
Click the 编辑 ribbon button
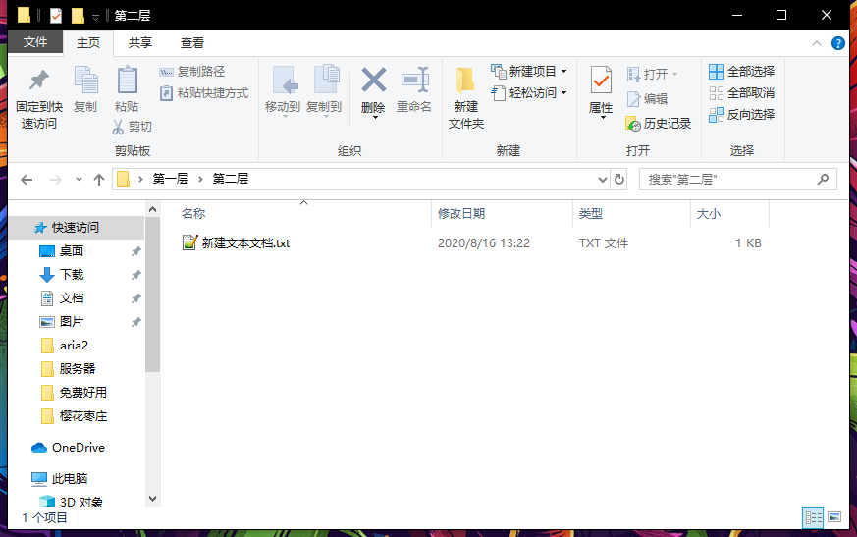648,99
